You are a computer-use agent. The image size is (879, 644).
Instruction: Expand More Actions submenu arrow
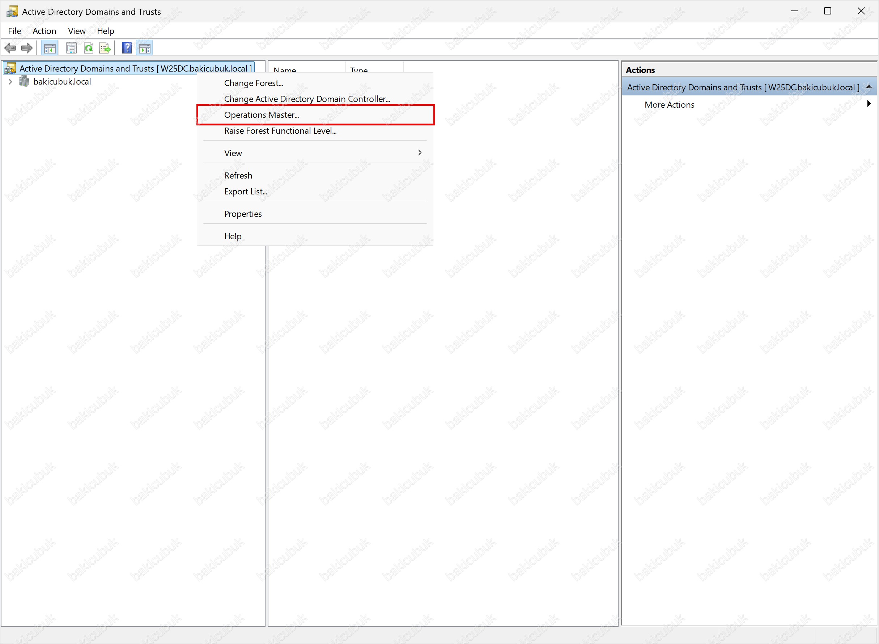869,104
